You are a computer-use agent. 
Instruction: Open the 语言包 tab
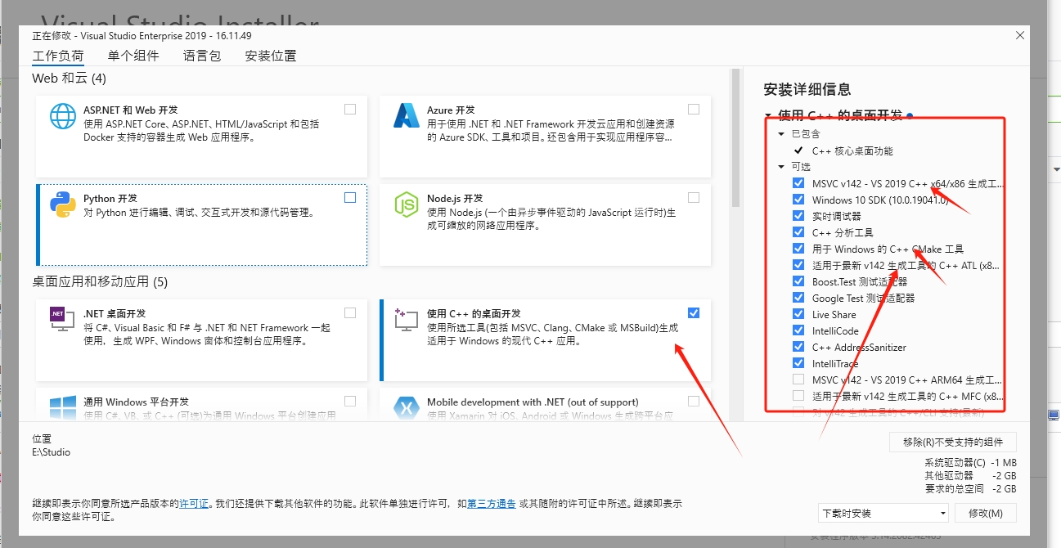(202, 56)
